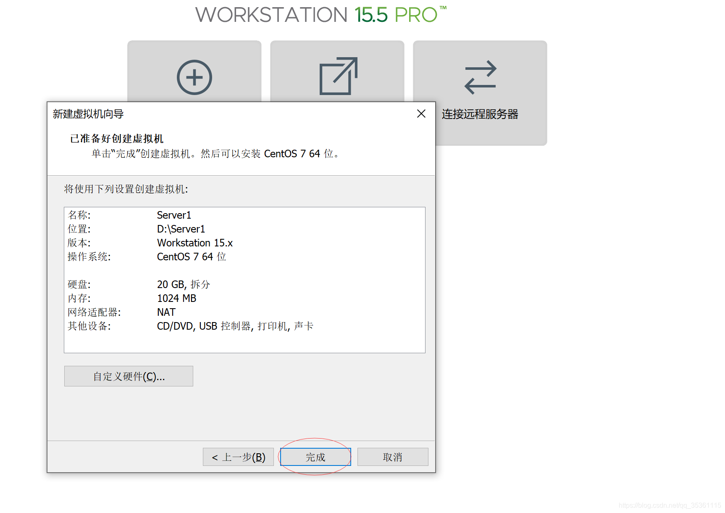Viewport: 725px width, 513px height.
Task: Click the 新建虚拟机向导 title bar text
Action: [88, 114]
